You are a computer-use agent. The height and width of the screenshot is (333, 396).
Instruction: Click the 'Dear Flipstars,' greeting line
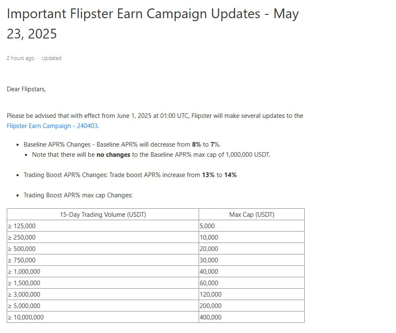pyautogui.click(x=26, y=89)
